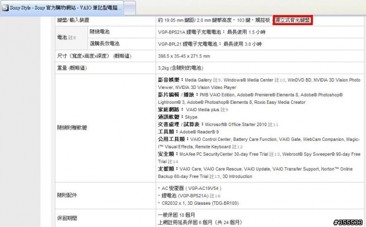Open footnote 註16 after 鋰電池 (VGP-BPS21A)

215,196
